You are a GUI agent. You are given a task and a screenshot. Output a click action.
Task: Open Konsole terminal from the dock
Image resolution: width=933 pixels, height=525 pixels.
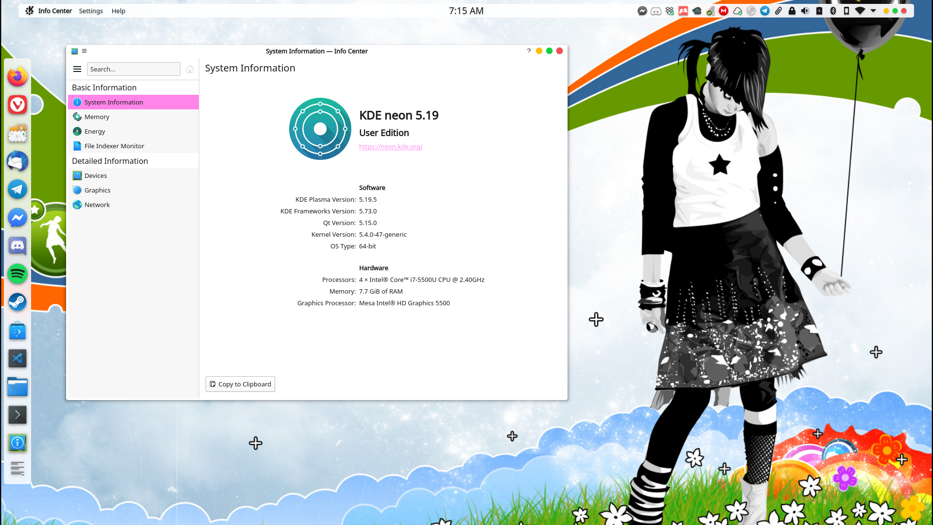(x=17, y=415)
